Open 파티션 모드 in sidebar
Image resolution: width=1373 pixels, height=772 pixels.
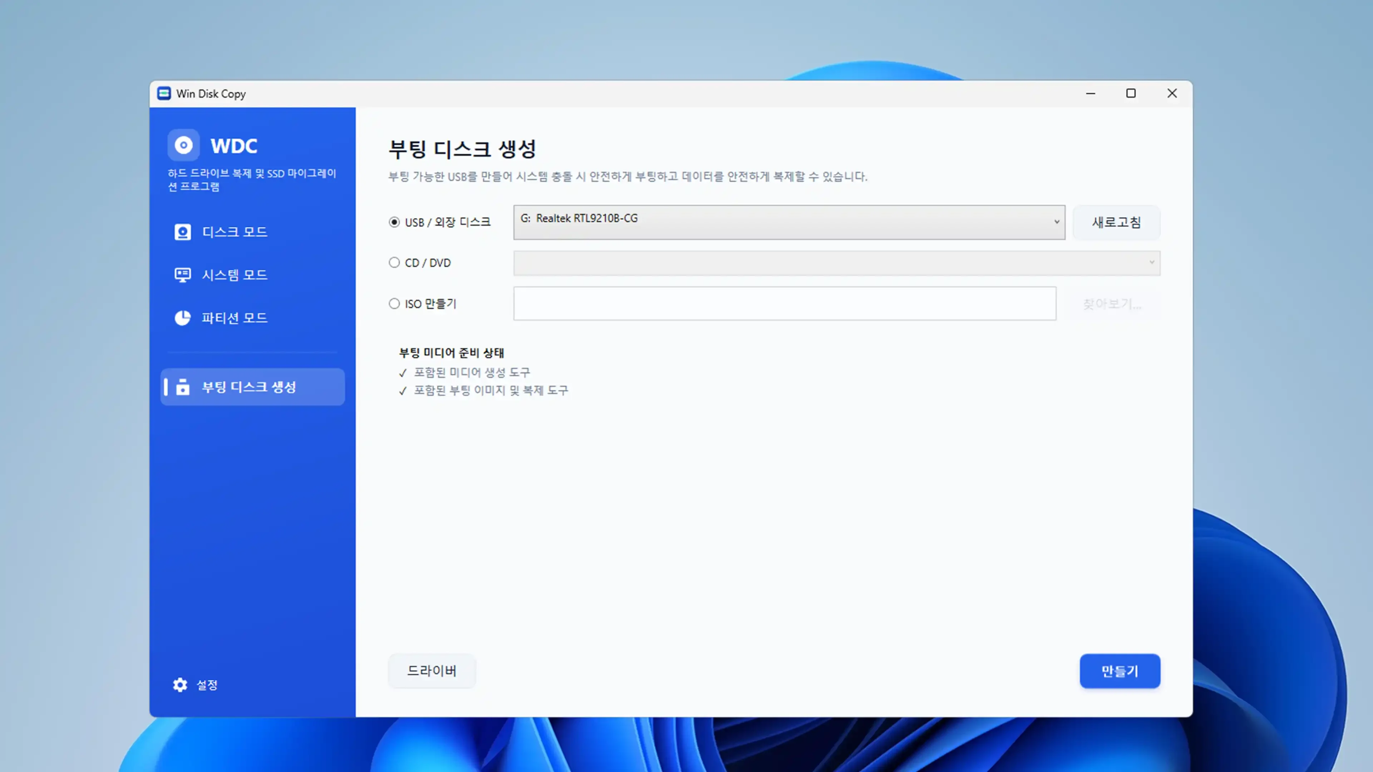253,318
